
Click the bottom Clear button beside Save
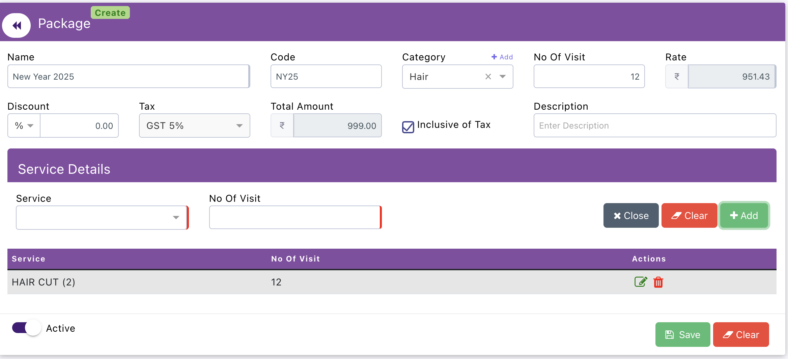pyautogui.click(x=741, y=334)
